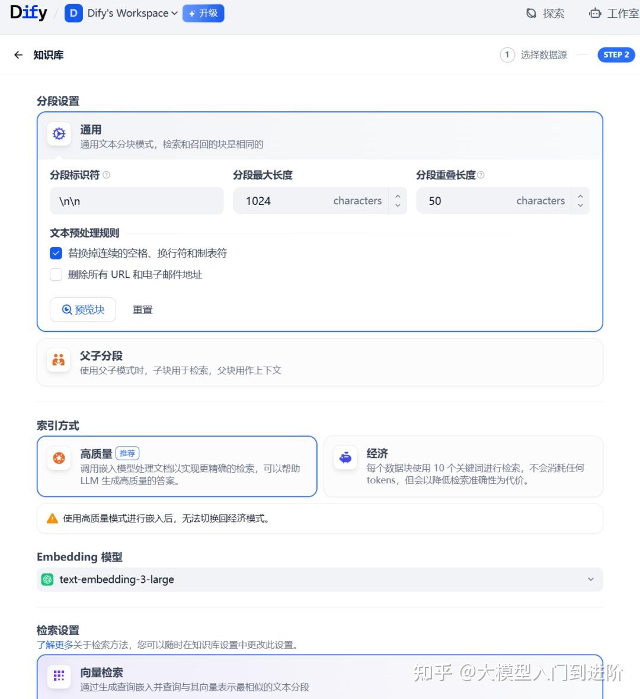Click the 预览块 button
The width and height of the screenshot is (640, 699).
82,309
